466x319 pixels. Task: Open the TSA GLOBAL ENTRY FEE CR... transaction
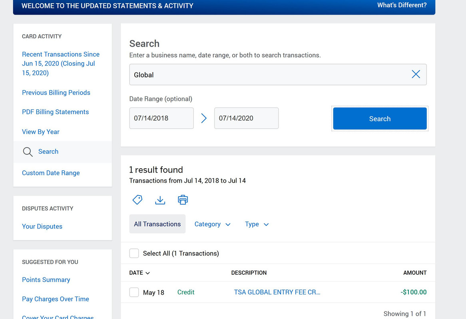coord(277,292)
